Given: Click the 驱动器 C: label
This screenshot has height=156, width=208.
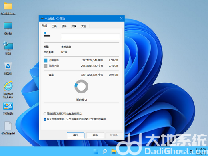Looking at the screenshot, I should pos(82,99).
